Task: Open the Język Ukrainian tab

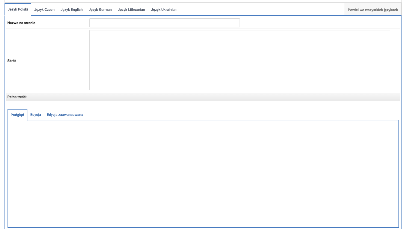Action: (x=164, y=9)
